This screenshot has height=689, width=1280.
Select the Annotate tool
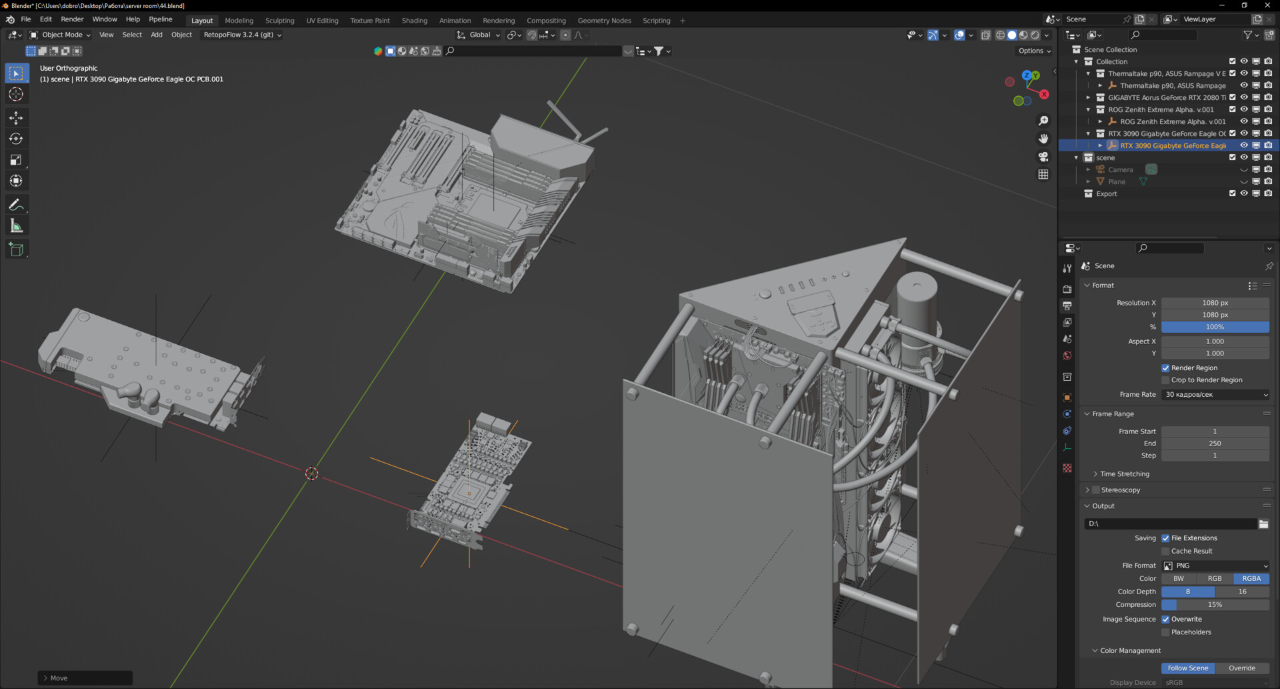(16, 204)
